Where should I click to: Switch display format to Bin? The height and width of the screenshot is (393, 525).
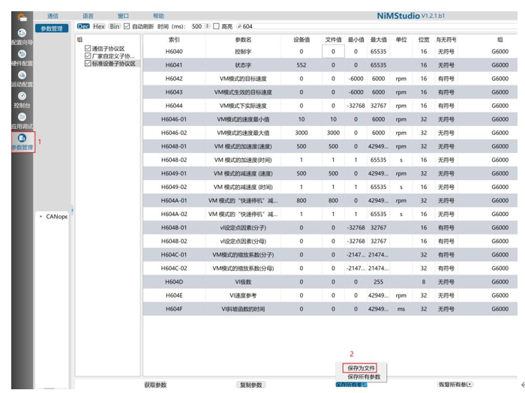115,26
